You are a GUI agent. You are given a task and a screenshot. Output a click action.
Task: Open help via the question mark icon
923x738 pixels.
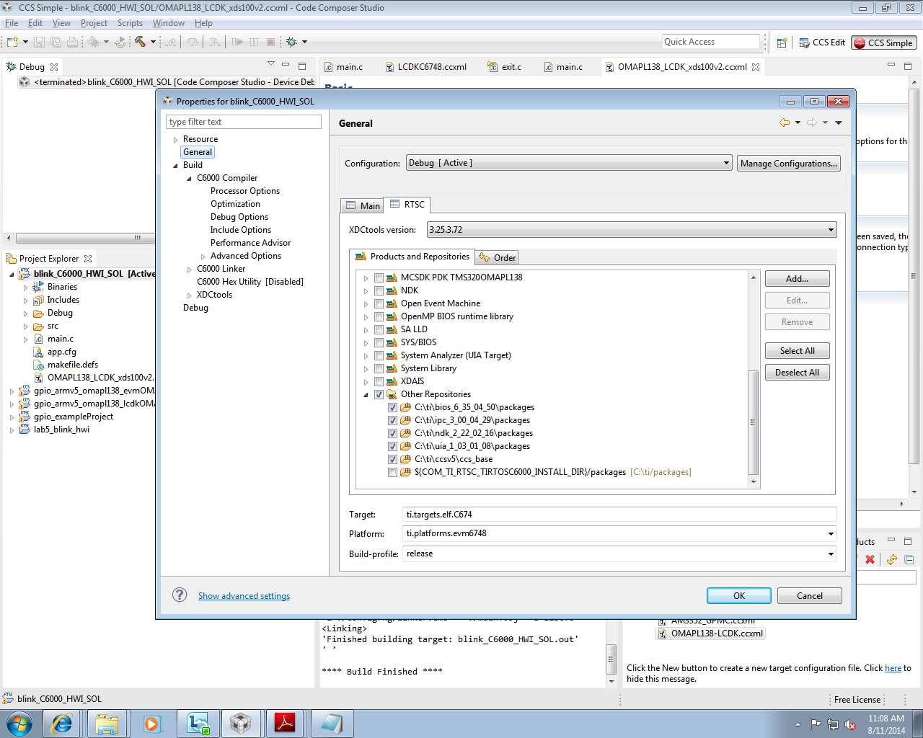click(180, 595)
